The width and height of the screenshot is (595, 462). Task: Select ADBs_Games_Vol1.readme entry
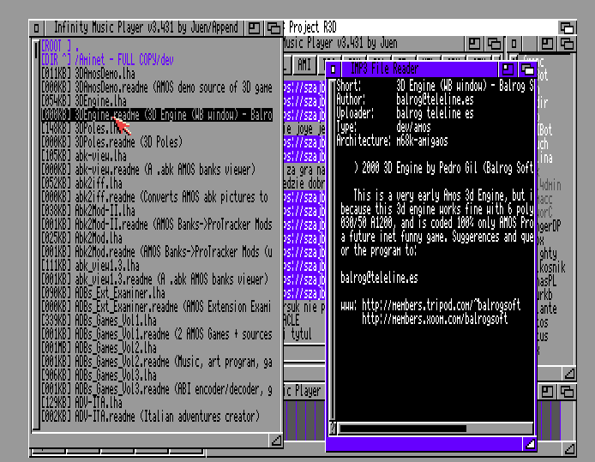[156, 334]
